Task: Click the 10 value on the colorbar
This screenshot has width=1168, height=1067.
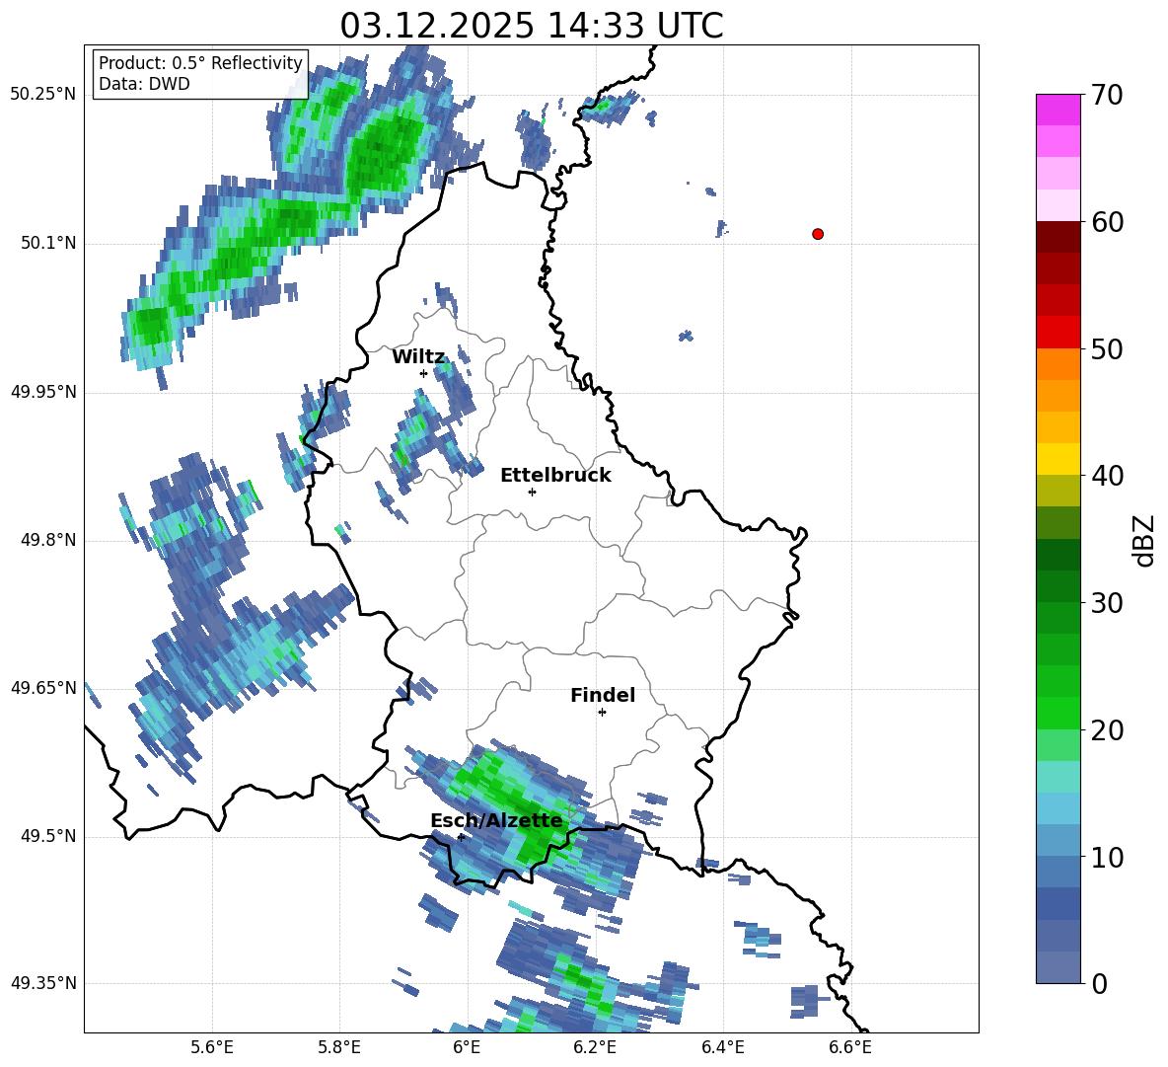Action: (1108, 857)
